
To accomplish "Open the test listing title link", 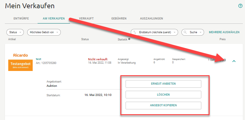I will tap(38, 59).
